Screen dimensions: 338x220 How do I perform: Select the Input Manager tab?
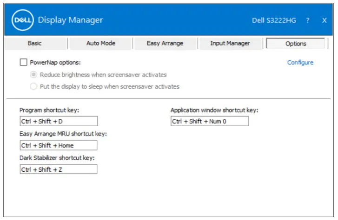point(230,43)
